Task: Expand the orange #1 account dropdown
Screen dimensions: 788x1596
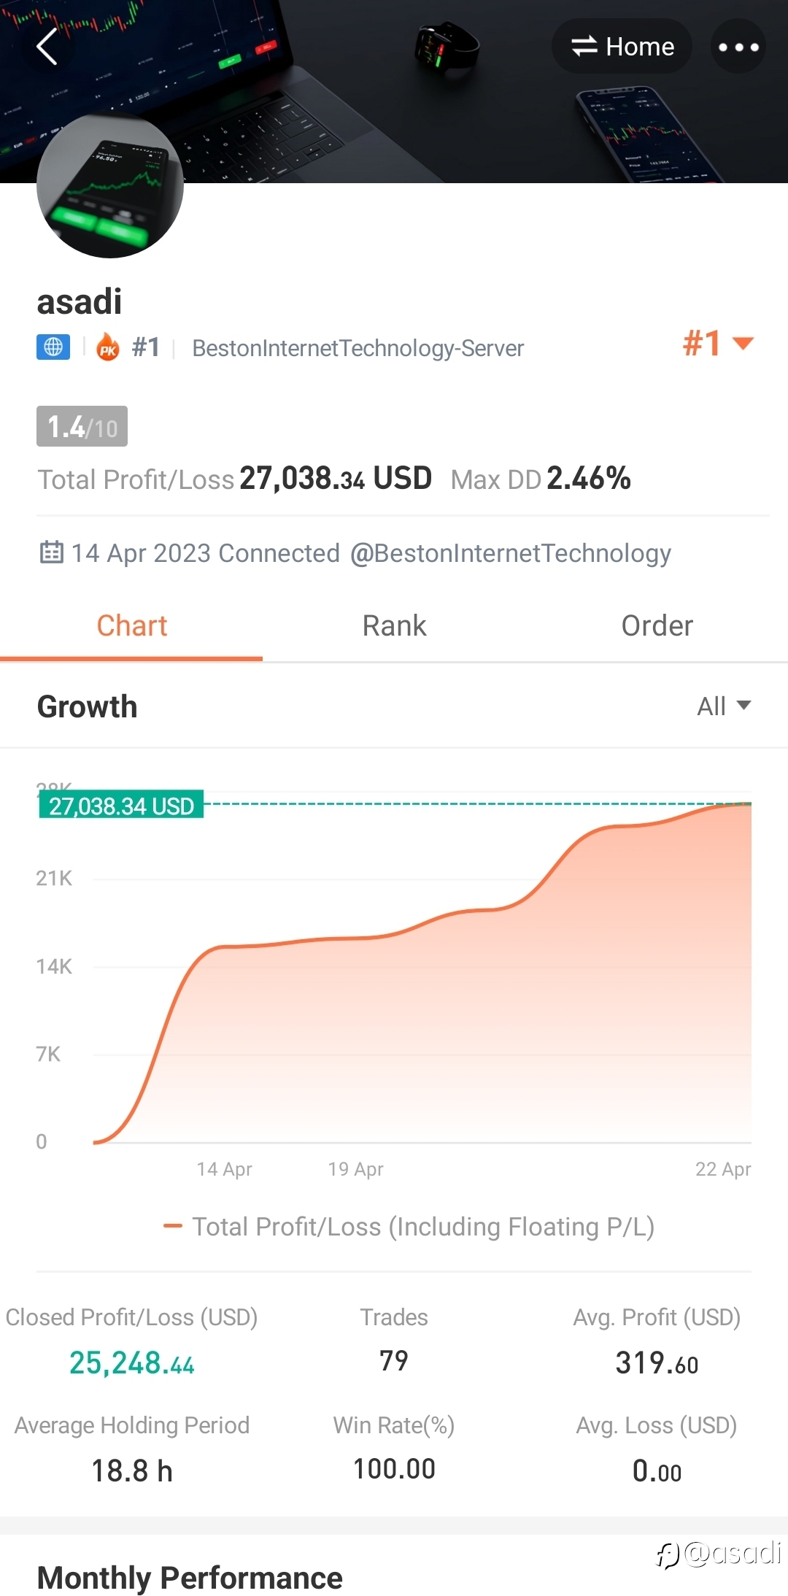Action: click(718, 343)
